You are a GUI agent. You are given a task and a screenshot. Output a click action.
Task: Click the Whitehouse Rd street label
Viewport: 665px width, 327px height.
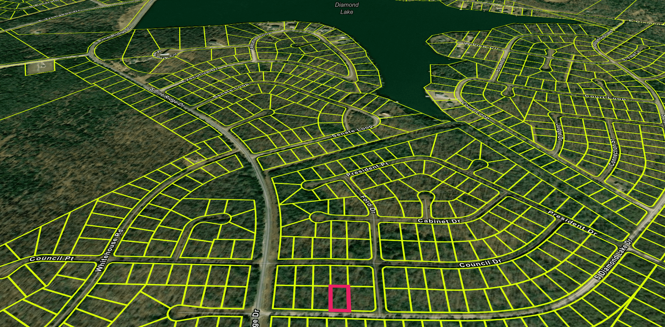tap(109, 251)
